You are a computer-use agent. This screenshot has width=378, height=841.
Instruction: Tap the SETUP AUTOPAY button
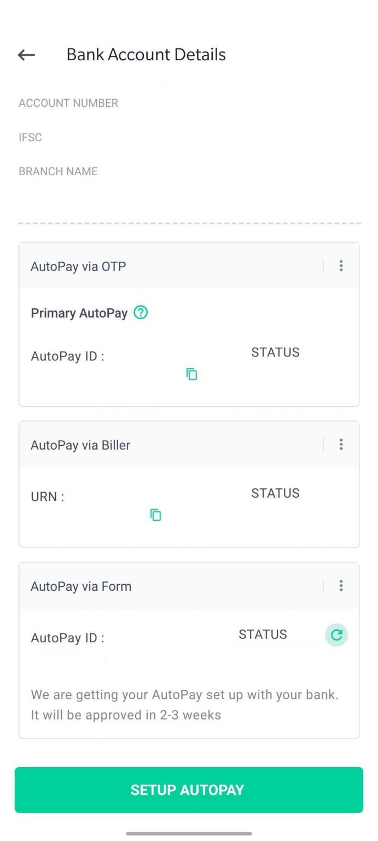click(x=189, y=790)
